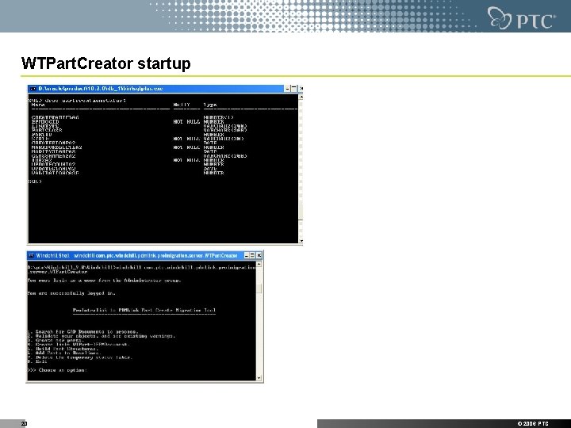Click 'You are successfully logged in.' line
Screen dimensions: 571x428
[x=71, y=293]
